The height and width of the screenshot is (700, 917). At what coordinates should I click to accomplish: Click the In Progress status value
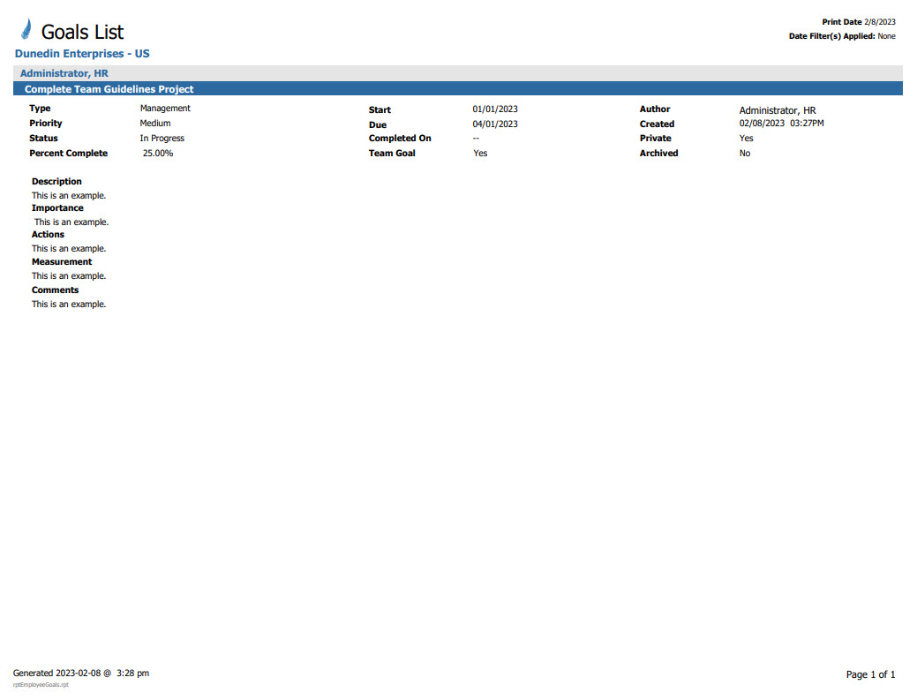[x=162, y=139]
